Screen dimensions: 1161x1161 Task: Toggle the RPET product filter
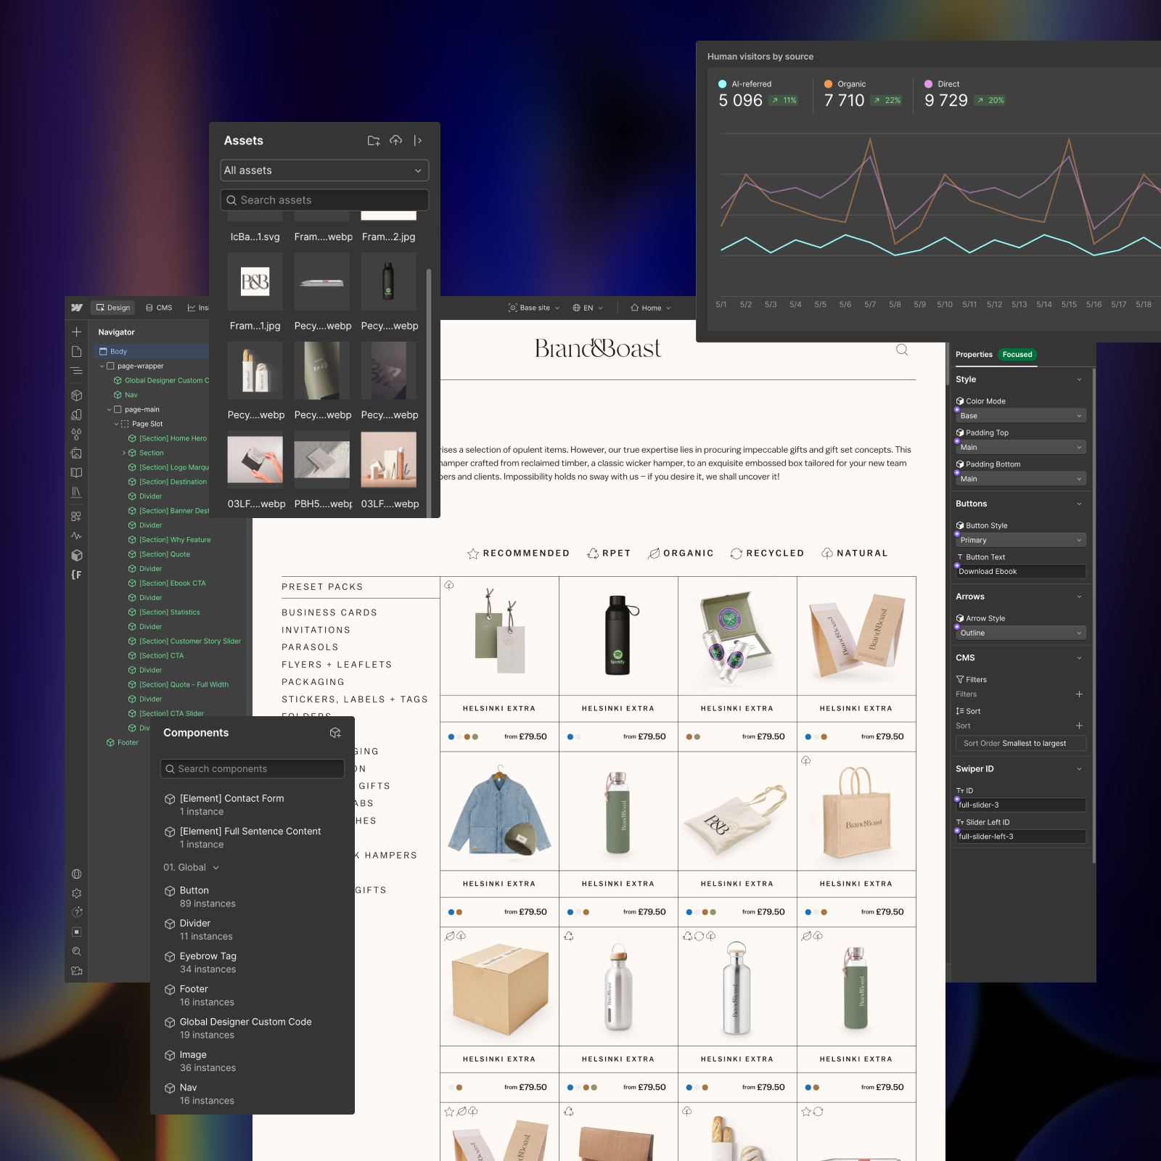tap(608, 554)
